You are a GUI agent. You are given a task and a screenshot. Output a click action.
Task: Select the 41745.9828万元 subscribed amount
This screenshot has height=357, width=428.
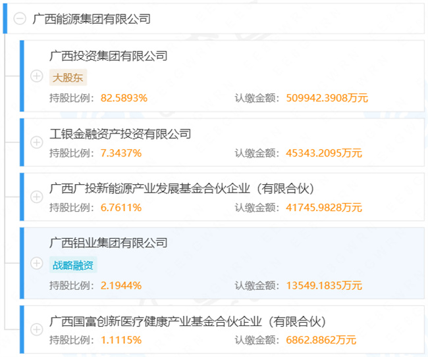pyautogui.click(x=324, y=208)
